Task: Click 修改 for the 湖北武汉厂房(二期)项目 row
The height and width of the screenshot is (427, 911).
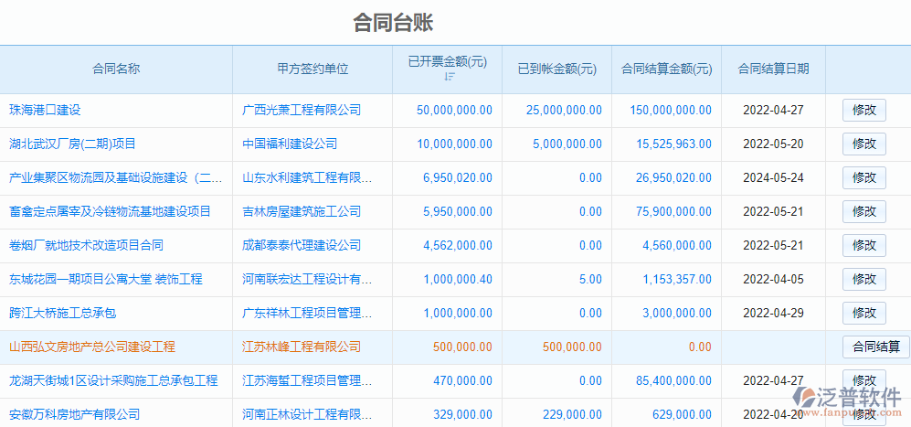Action: coord(863,144)
